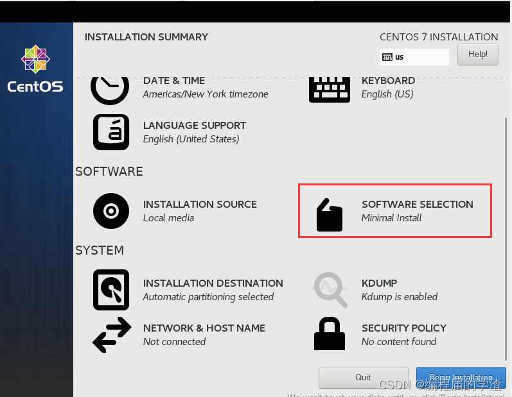Click the 'Not connected' network status
The width and height of the screenshot is (512, 397).
174,342
